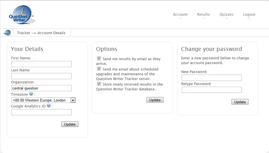Uncheck scheduled upgrades and maintenance email checkbox
269x153 pixels.
click(99, 69)
